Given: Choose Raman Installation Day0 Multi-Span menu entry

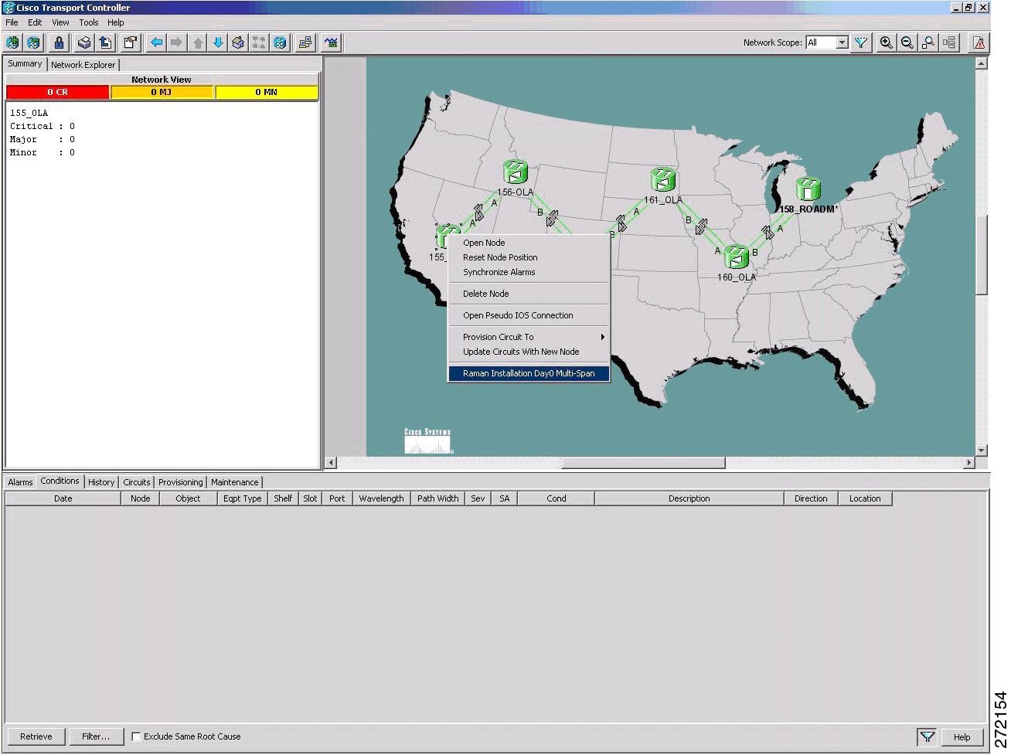Looking at the screenshot, I should click(529, 373).
